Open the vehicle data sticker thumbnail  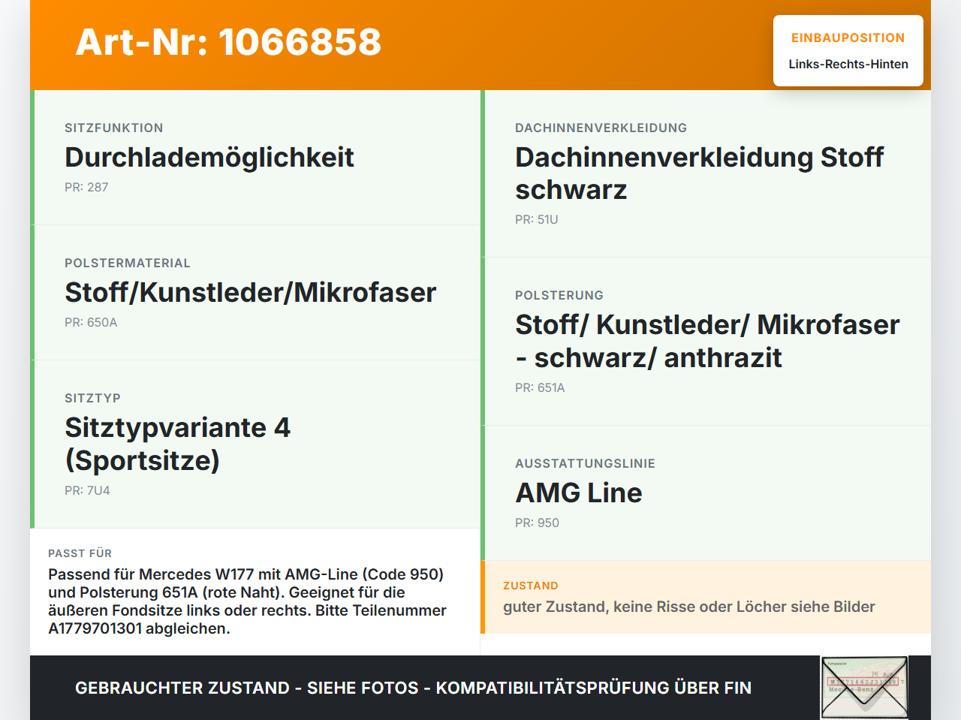tap(864, 688)
